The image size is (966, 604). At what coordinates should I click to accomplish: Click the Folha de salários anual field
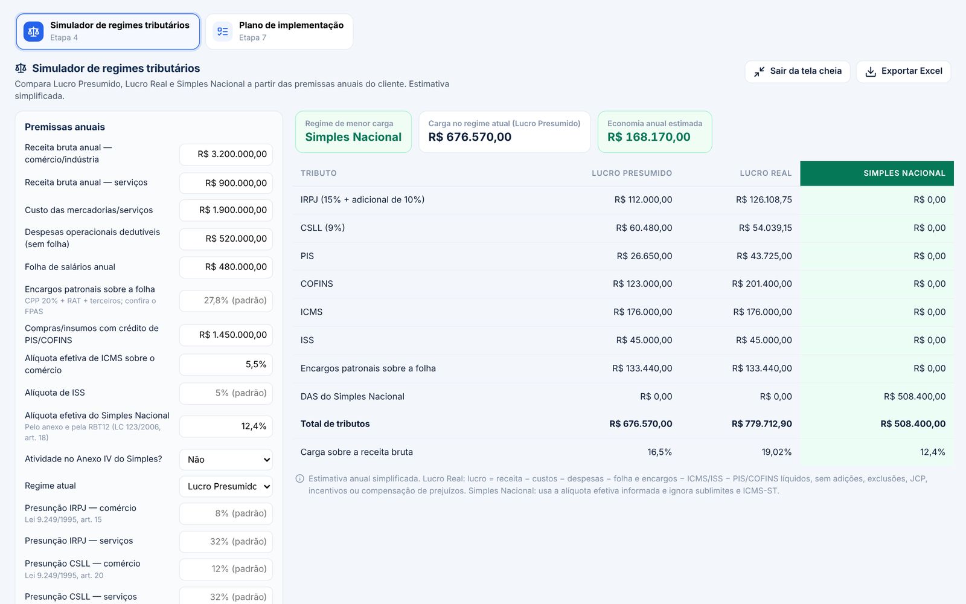pos(226,267)
